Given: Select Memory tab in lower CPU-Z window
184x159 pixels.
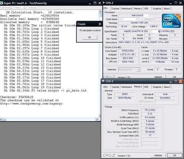Looking at the screenshot, I should tap(138, 87).
